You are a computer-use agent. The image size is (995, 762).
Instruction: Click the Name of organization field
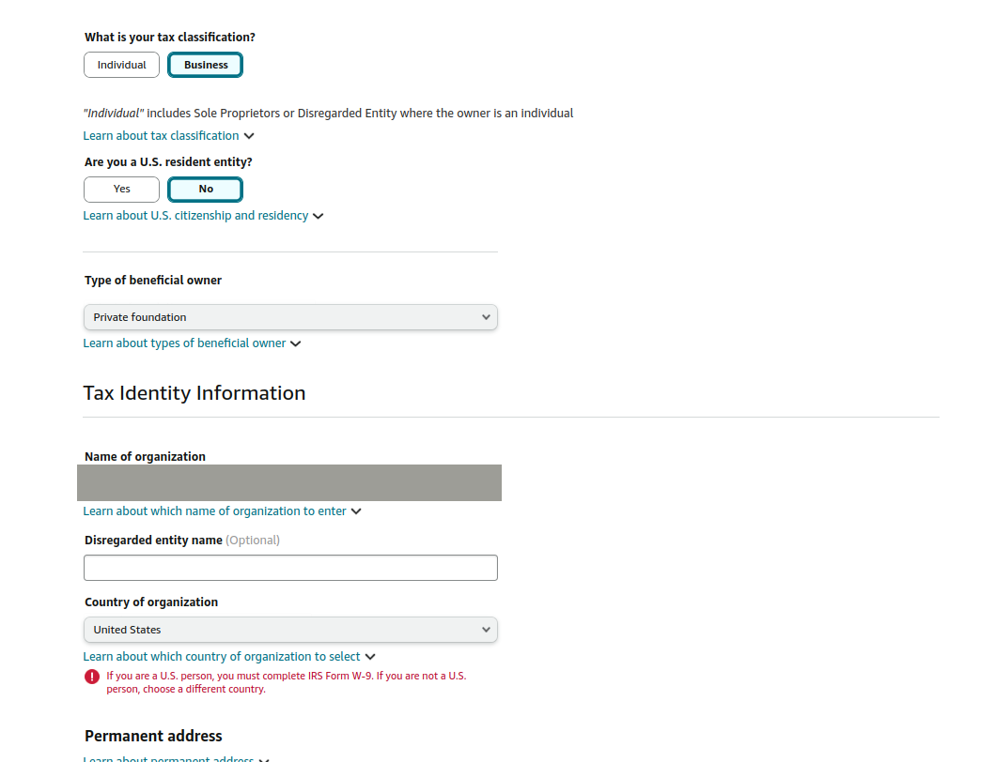[x=289, y=482]
